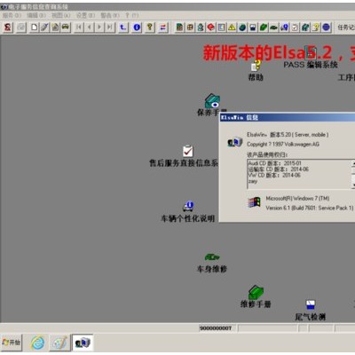The height and width of the screenshot is (355, 355).
Task: Open the 维修手册 repair manual icon
Action: 256,296
